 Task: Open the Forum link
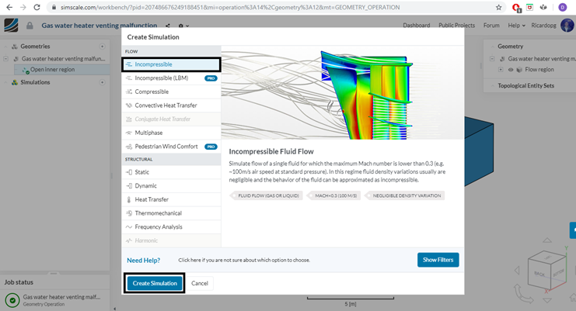pos(491,26)
